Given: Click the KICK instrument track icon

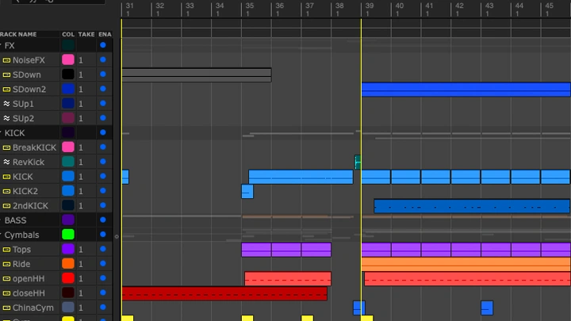Looking at the screenshot, I should tap(6, 177).
